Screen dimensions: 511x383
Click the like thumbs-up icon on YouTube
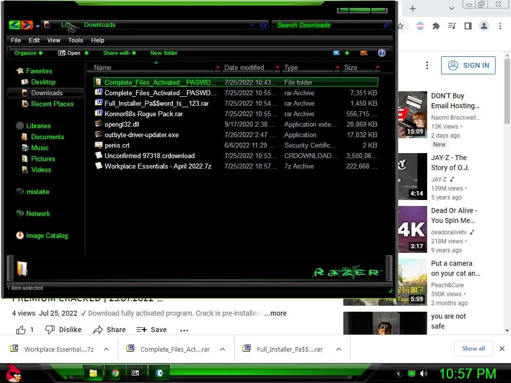click(x=21, y=330)
